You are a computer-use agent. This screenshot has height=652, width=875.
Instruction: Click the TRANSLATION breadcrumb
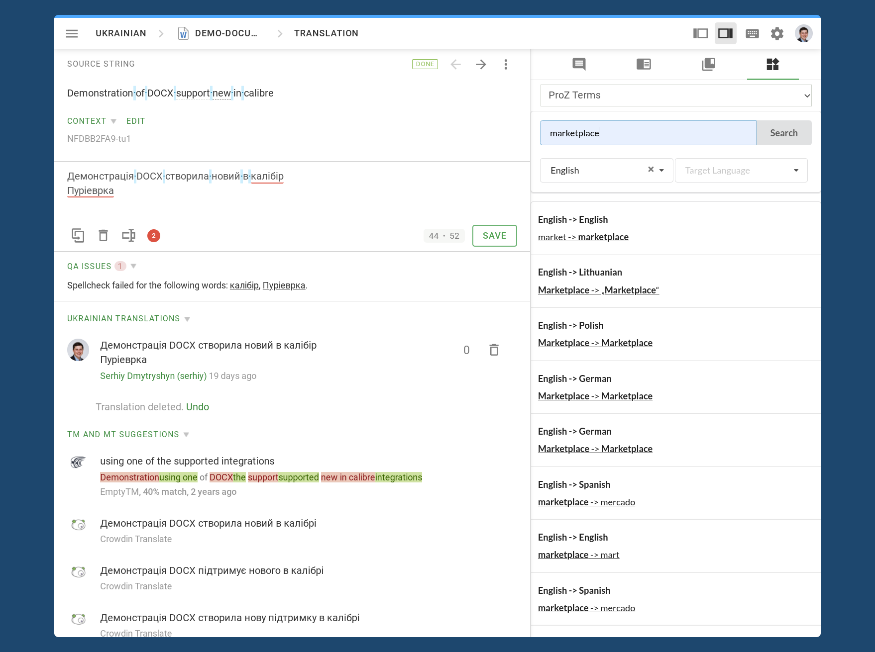(x=326, y=33)
